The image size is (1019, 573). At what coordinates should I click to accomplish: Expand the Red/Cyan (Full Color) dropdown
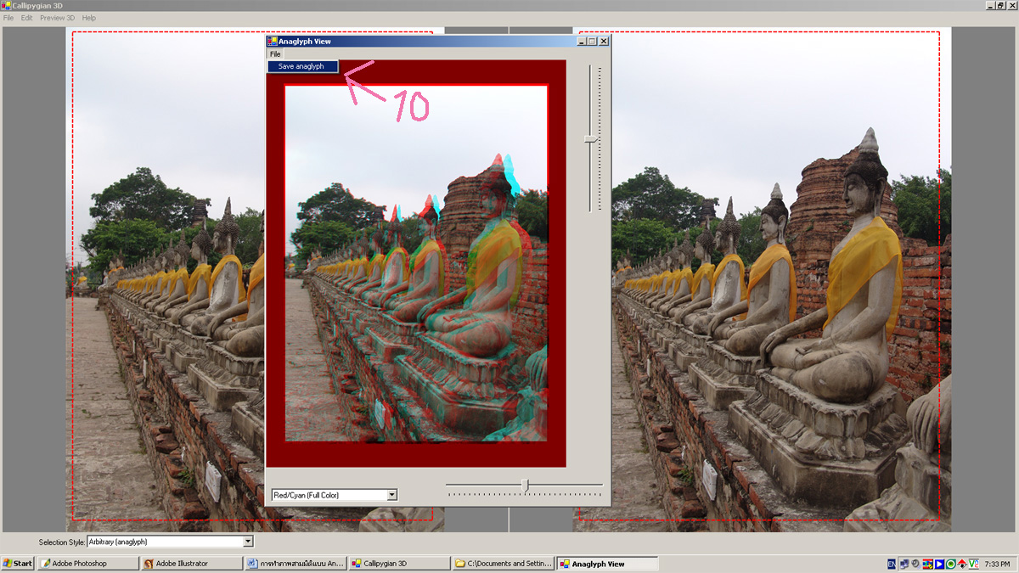point(391,495)
